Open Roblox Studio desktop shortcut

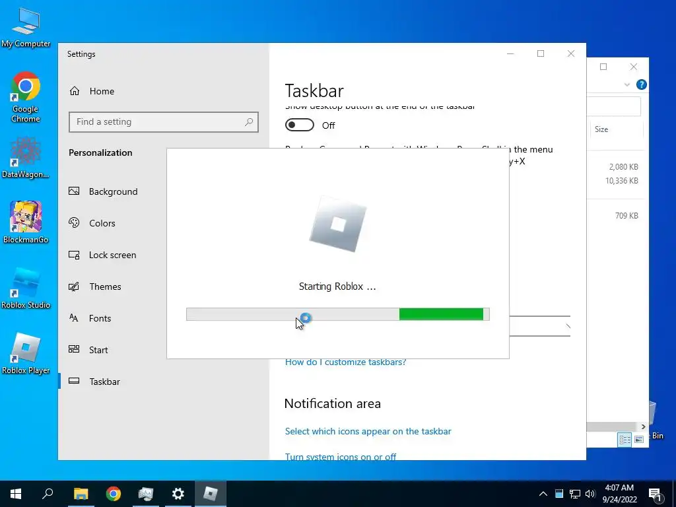point(26,288)
